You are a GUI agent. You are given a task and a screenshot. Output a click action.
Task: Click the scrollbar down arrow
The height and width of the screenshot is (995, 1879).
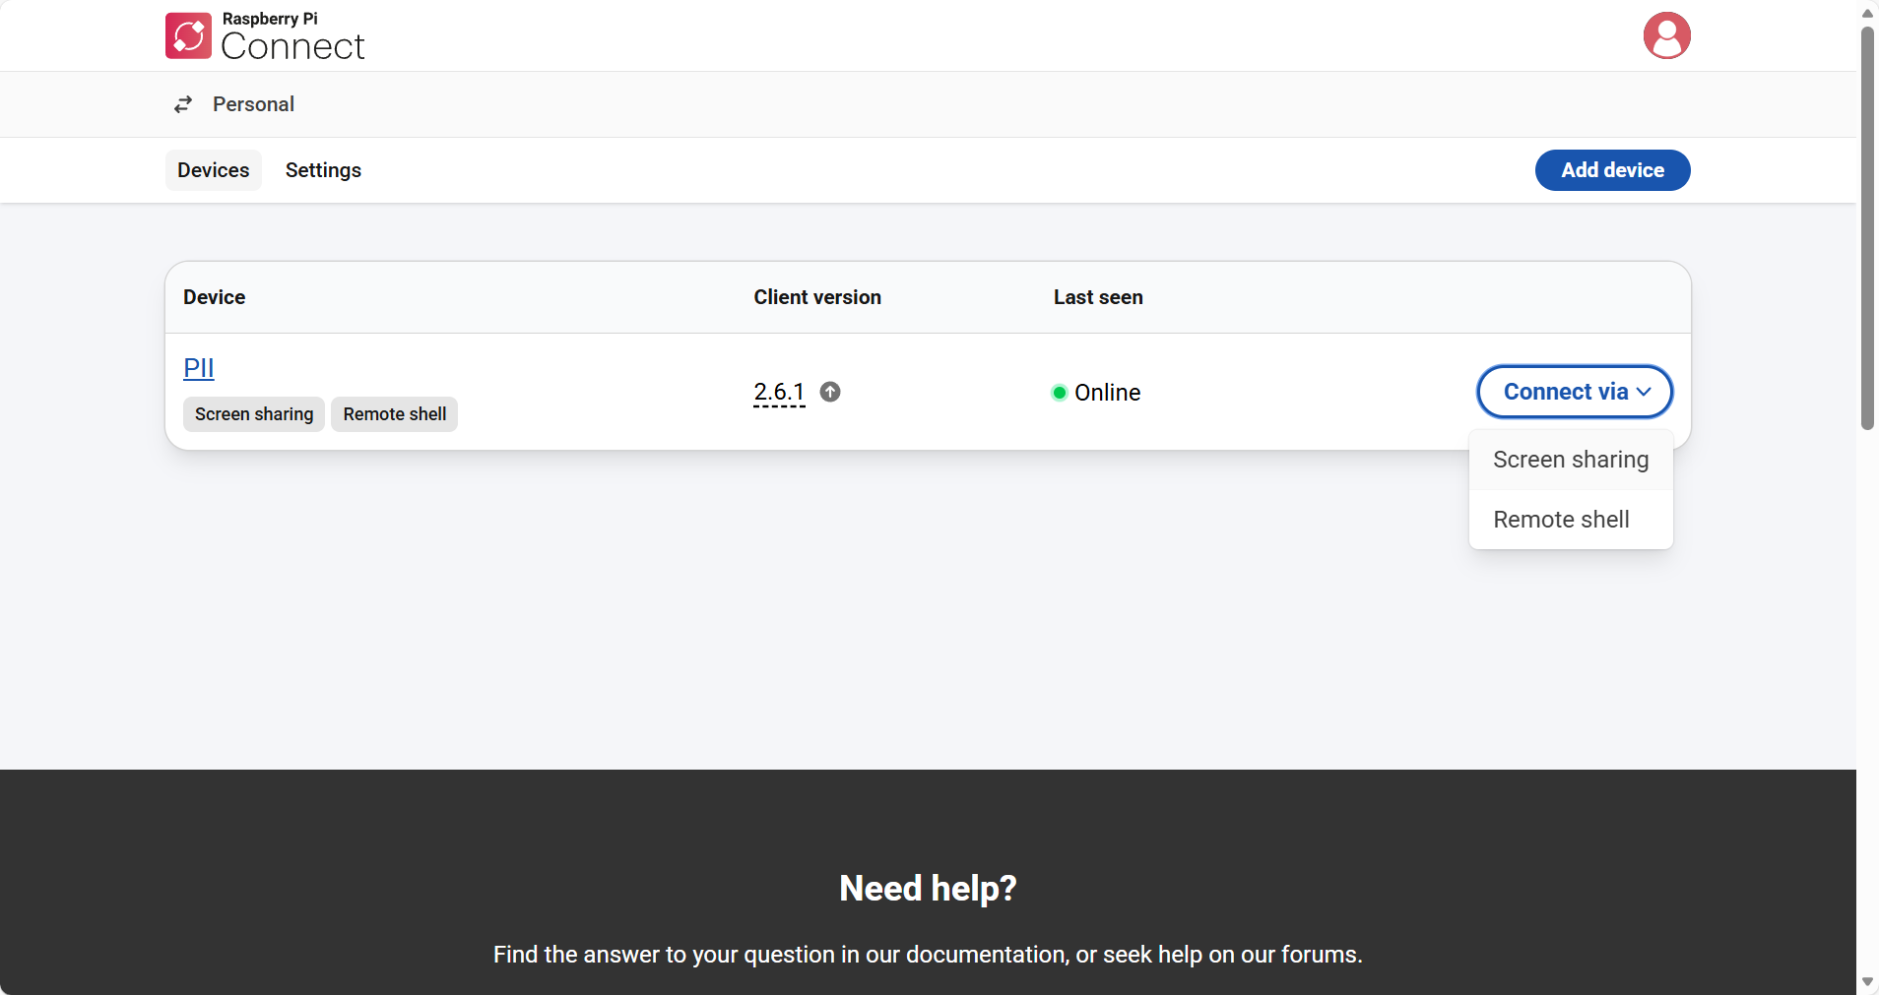point(1867,982)
